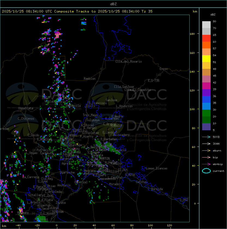Select the slate purple swatch above the 5 dBZ mark
Viewport: 227px width, 229px height.
pos(206,127)
